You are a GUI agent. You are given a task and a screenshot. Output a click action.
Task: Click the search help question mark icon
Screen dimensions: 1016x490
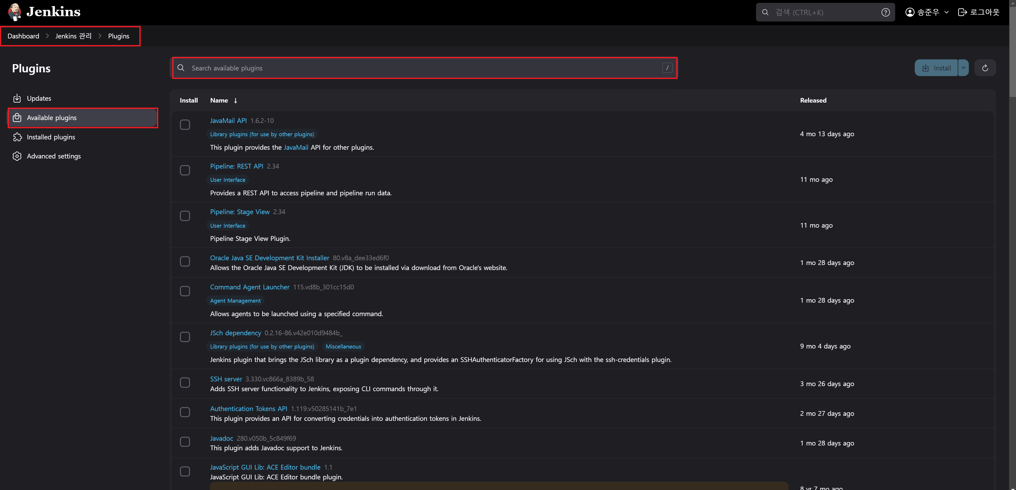click(885, 12)
